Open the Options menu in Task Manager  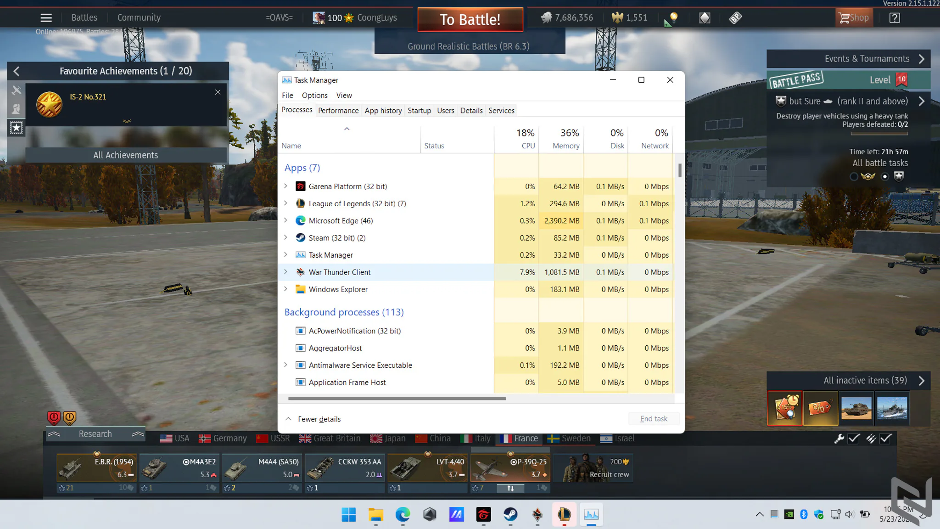point(314,96)
